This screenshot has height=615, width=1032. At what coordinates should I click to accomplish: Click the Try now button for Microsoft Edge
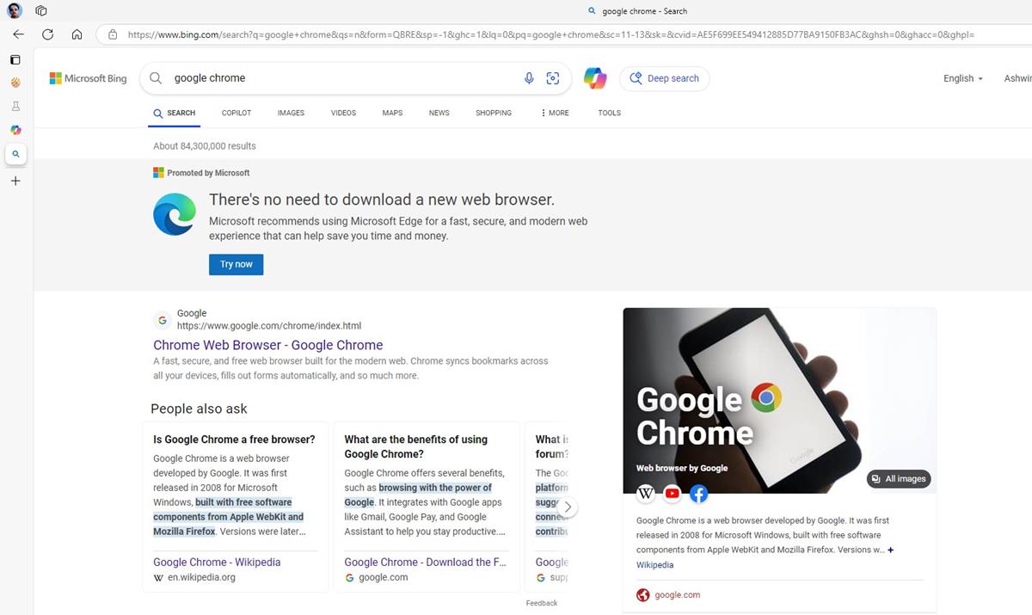(236, 264)
